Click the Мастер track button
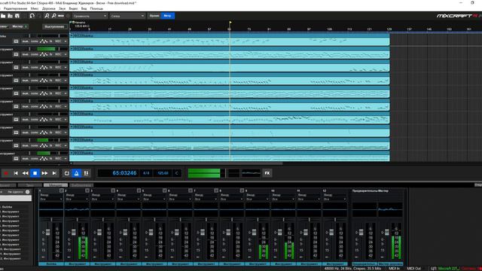 pyautogui.click(x=18, y=27)
